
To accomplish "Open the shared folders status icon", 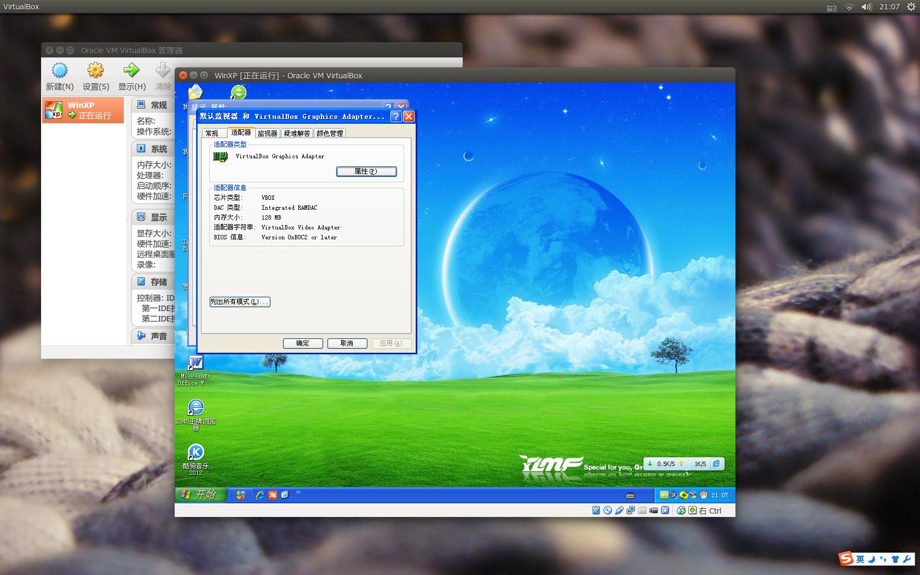I will click(x=642, y=510).
